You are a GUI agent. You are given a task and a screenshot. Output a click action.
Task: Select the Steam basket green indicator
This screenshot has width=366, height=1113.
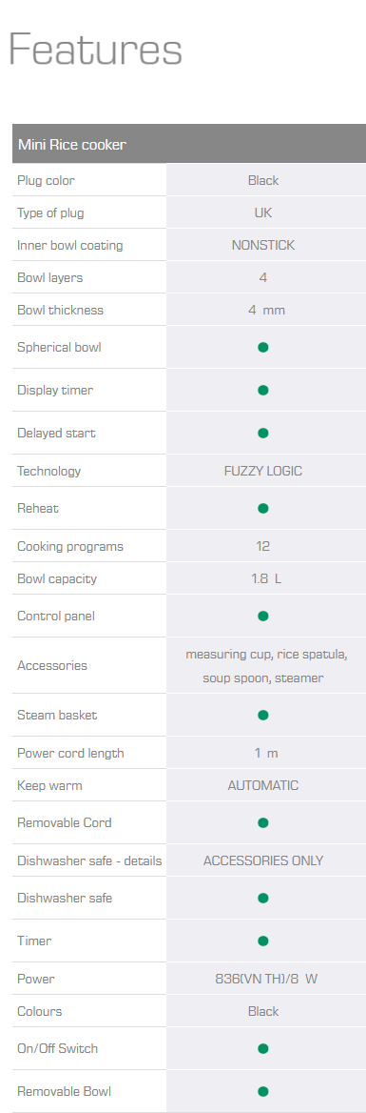click(263, 715)
